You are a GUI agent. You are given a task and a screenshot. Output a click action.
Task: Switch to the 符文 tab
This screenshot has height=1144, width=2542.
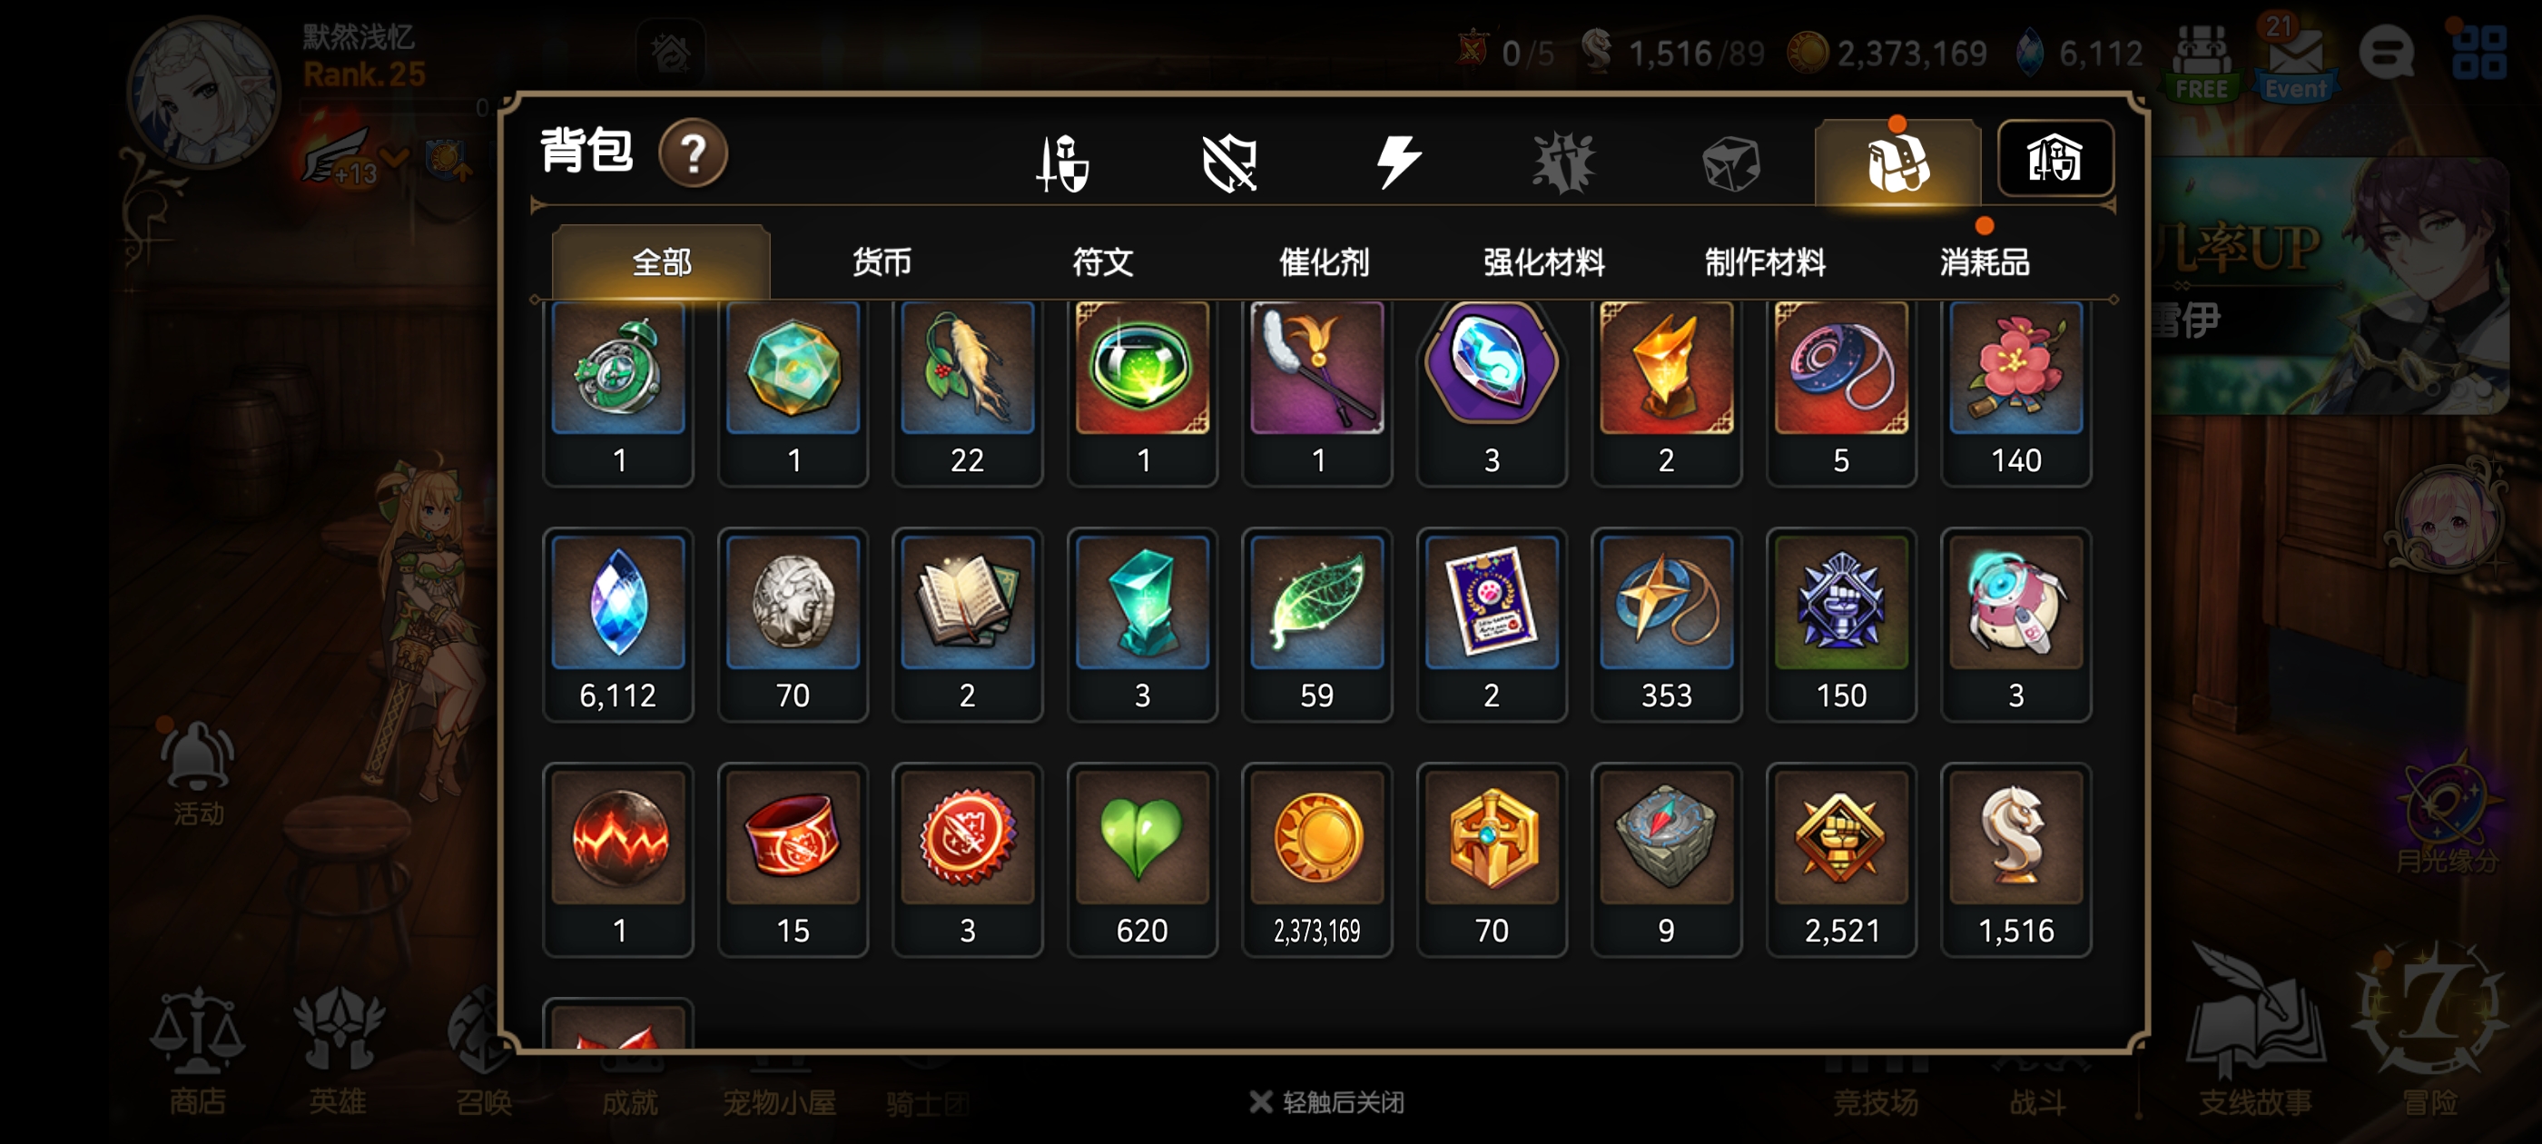click(x=1102, y=262)
